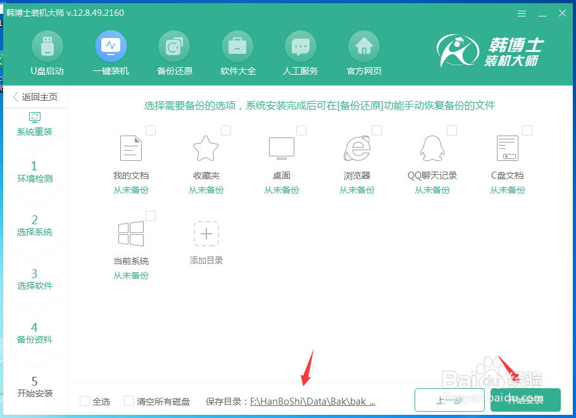Click the 韩博士装机大师 logo

click(491, 52)
